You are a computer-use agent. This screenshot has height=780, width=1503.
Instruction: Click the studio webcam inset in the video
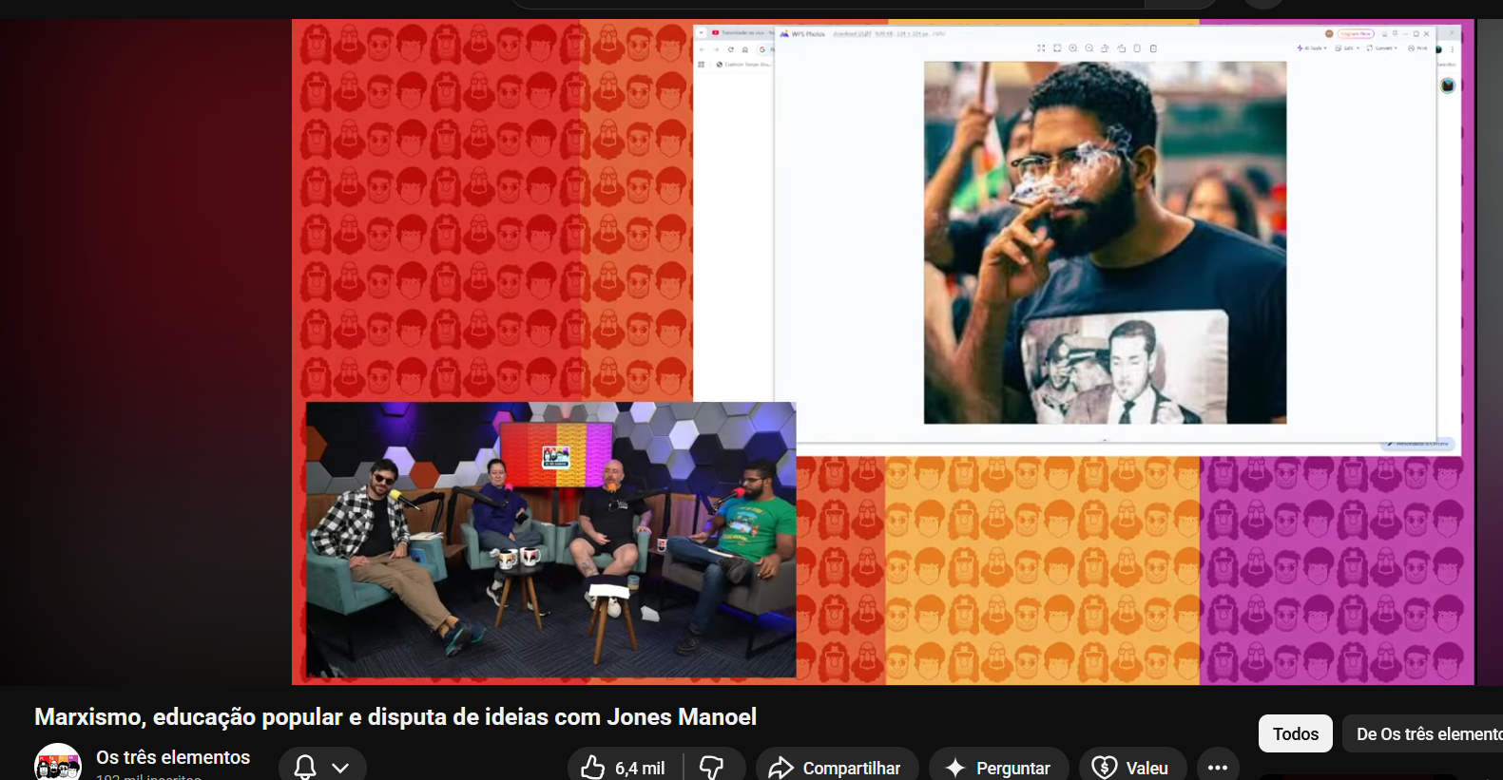pos(550,540)
